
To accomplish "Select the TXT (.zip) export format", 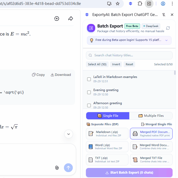I will (x=107, y=160).
